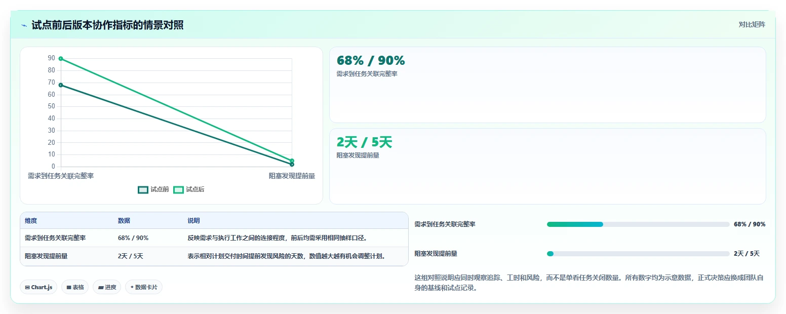Click table cell 2天 / 5天
The width and height of the screenshot is (786, 314).
click(x=131, y=256)
